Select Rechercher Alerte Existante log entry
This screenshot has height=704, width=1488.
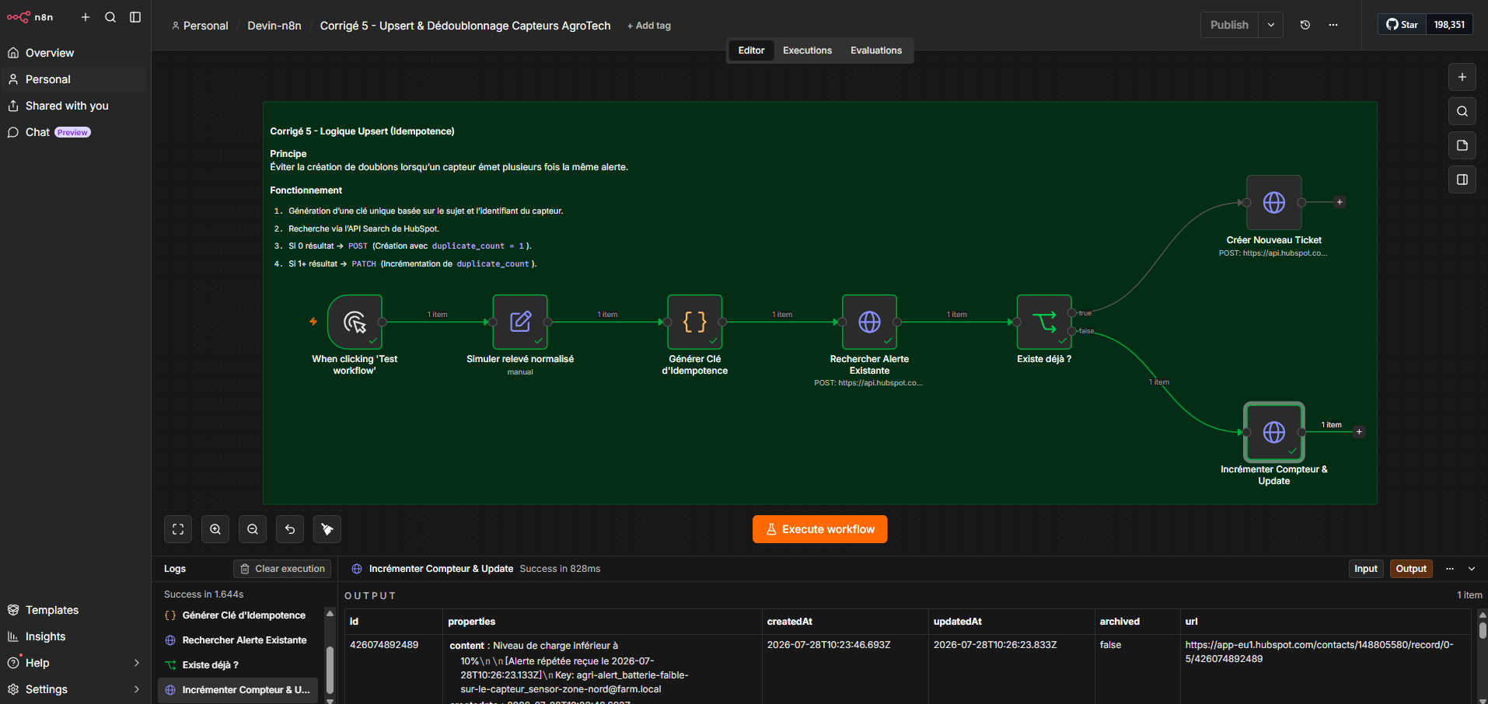click(x=238, y=640)
